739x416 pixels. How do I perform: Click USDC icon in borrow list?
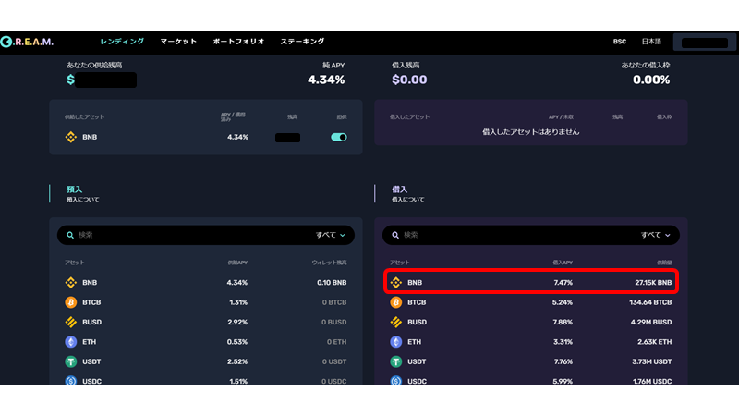(396, 380)
